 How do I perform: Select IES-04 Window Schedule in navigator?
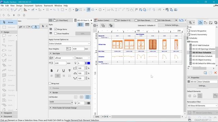point(201,56)
